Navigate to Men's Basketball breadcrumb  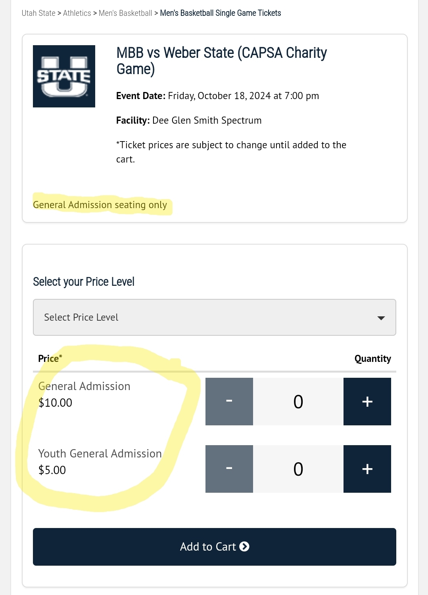125,13
